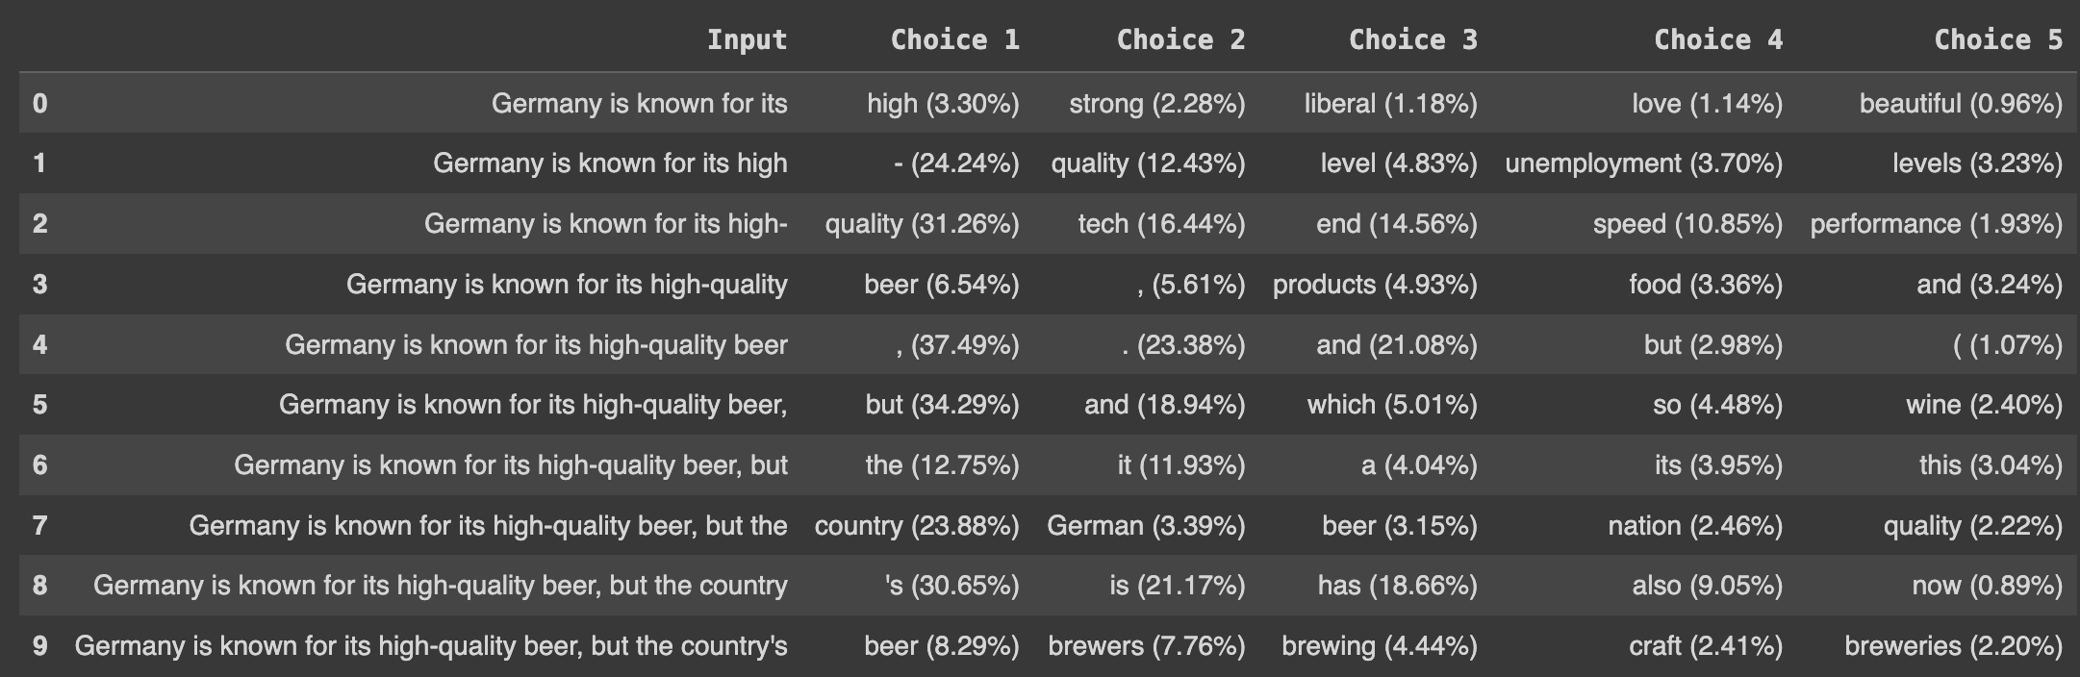Click the Choice 4 column header
The width and height of the screenshot is (2080, 677).
pyautogui.click(x=1717, y=40)
